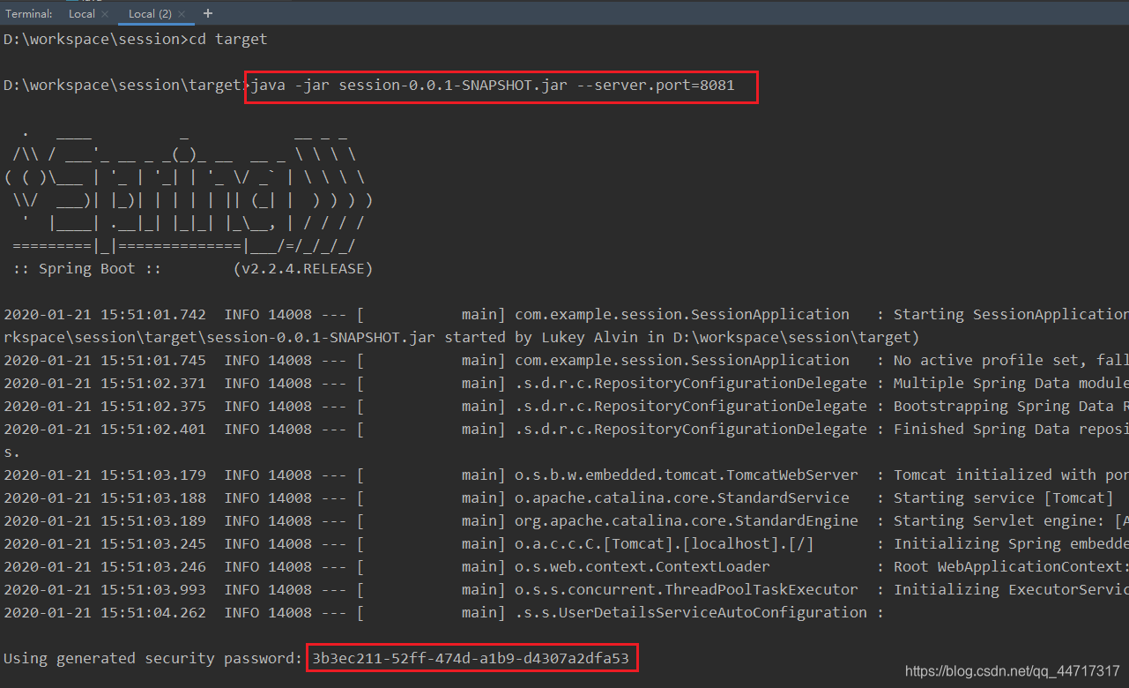Click the 15:51:02.371 log timestamp
The width and height of the screenshot is (1129, 688).
pyautogui.click(x=153, y=383)
